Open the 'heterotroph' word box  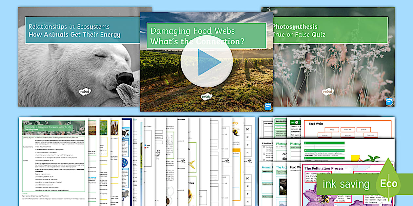click(x=371, y=135)
